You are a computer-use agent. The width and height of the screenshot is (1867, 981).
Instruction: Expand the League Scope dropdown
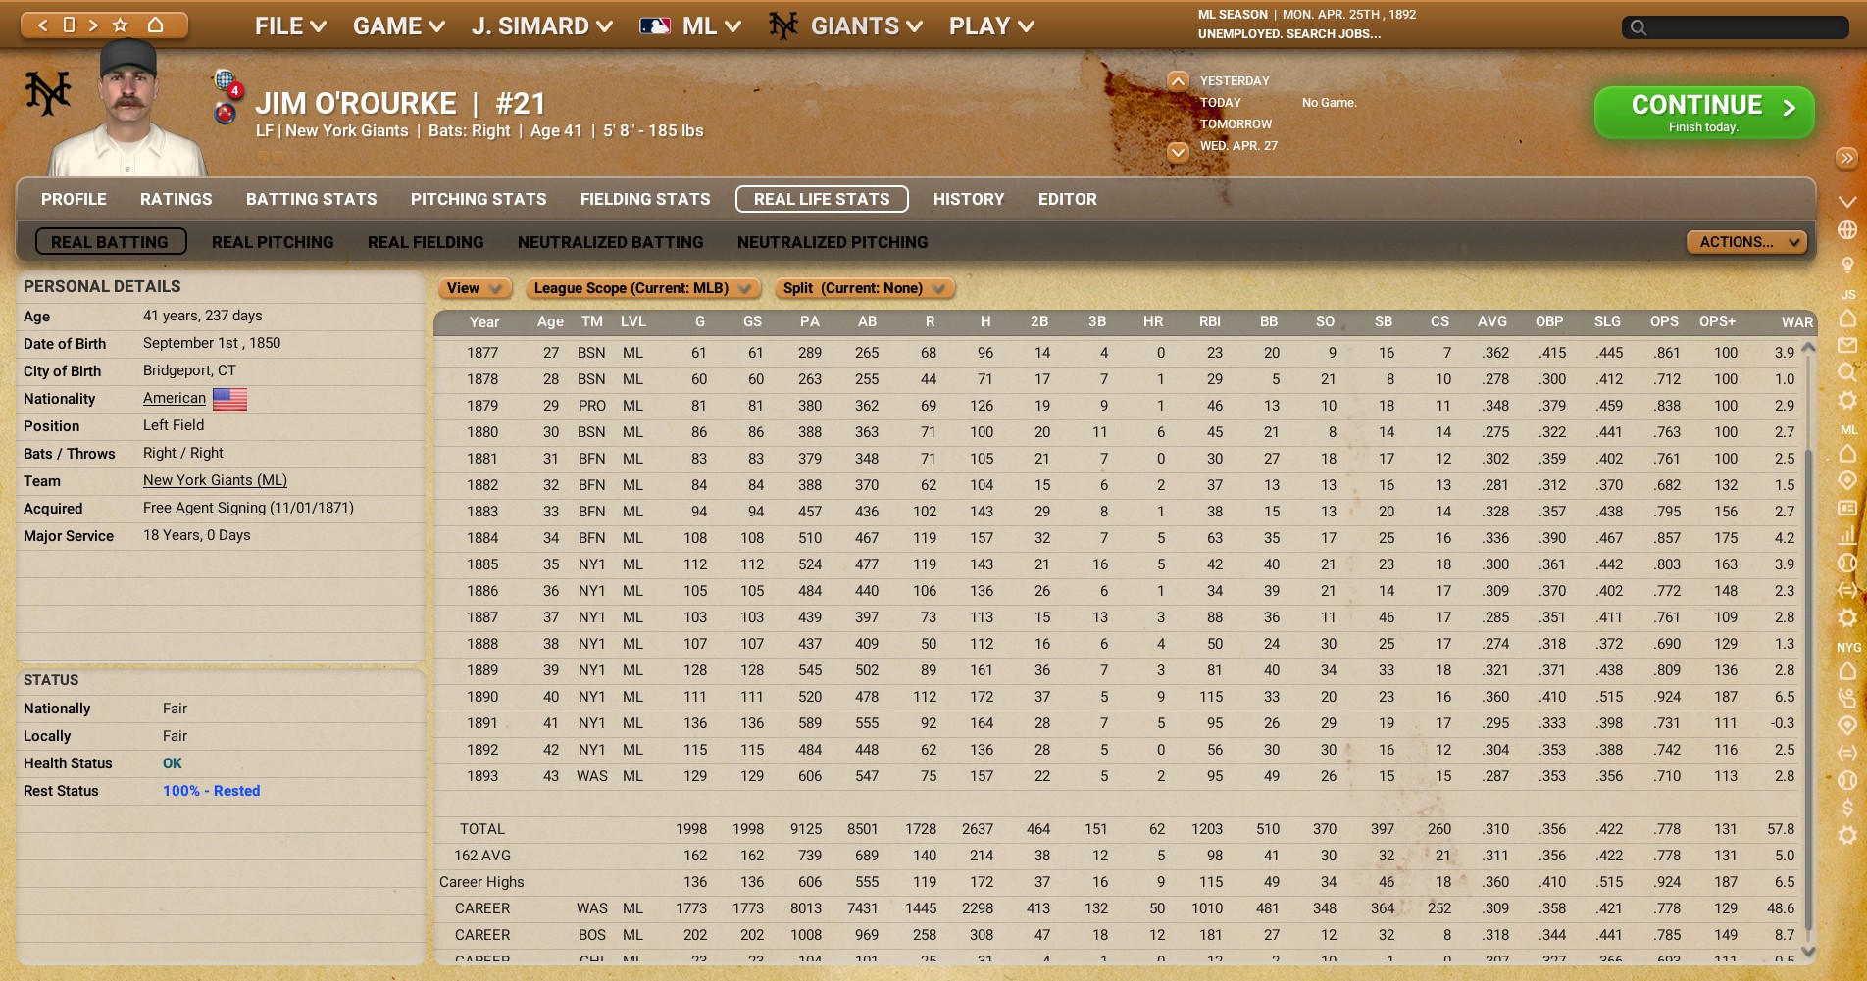642,288
